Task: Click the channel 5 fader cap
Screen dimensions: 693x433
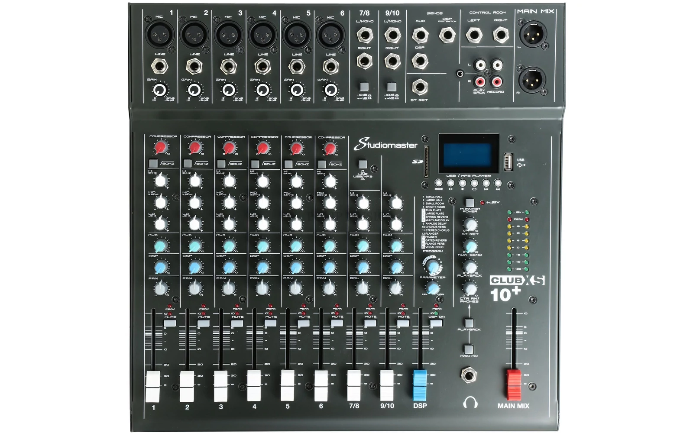Action: click(287, 385)
